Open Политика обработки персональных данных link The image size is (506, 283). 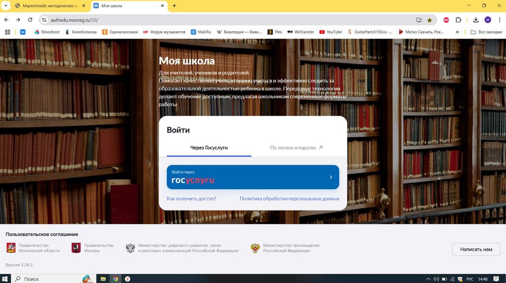point(289,199)
